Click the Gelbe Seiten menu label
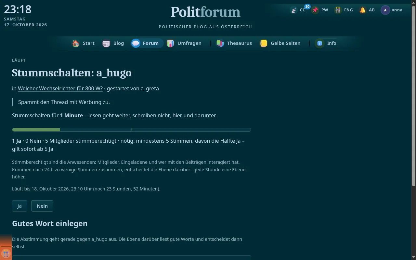The height and width of the screenshot is (260, 416). click(286, 43)
